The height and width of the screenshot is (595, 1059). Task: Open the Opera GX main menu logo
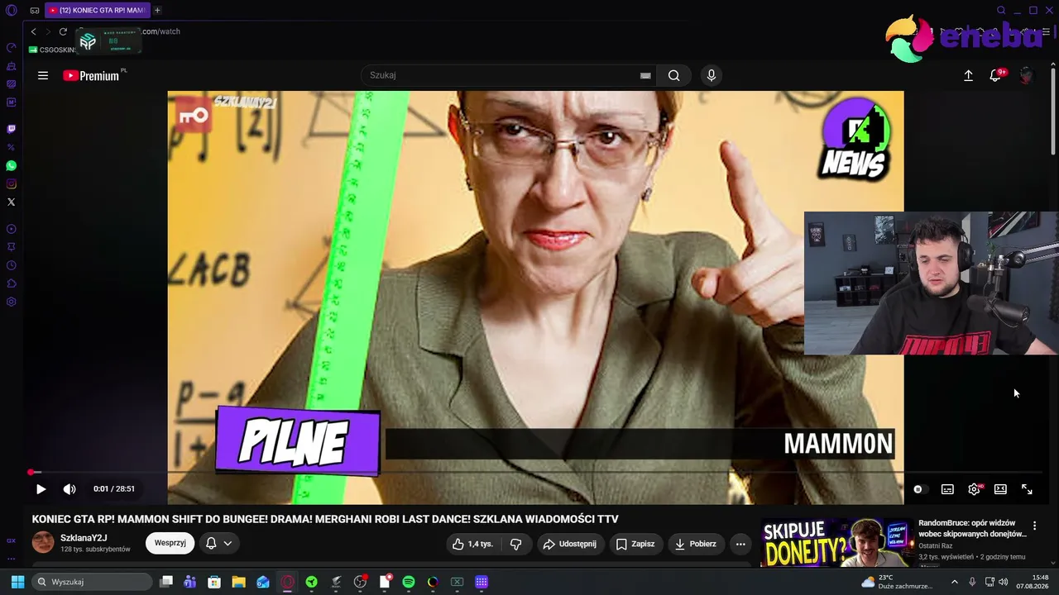(12, 11)
